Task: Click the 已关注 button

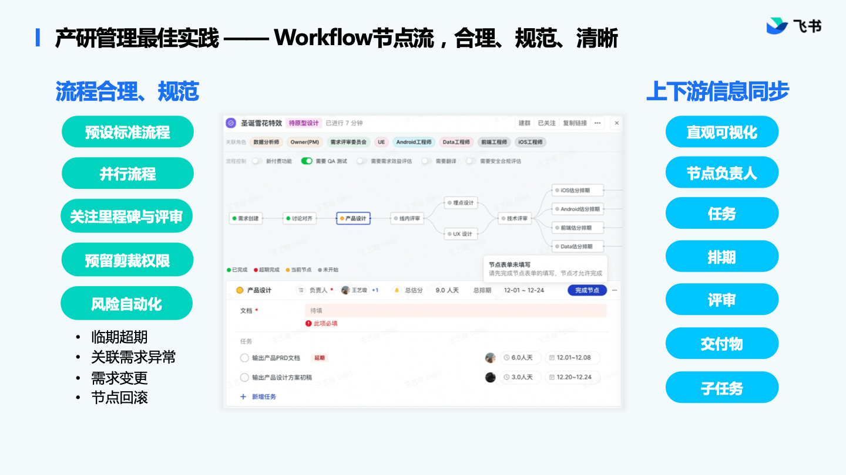Action: pos(546,123)
